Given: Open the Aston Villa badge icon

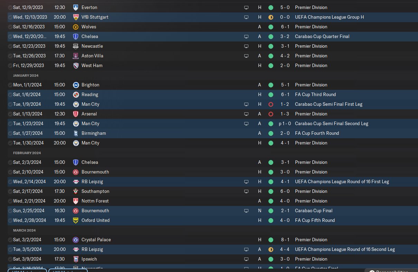Looking at the screenshot, I should pos(76,56).
